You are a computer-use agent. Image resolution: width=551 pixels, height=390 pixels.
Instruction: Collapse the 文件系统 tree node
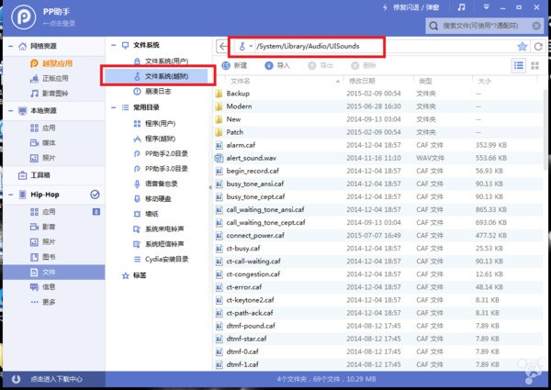(x=114, y=45)
